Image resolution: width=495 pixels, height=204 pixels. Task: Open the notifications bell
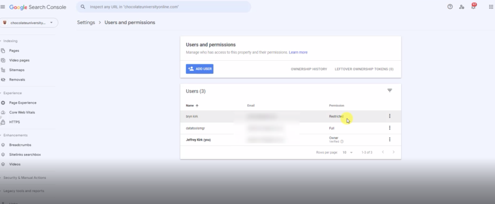click(473, 6)
